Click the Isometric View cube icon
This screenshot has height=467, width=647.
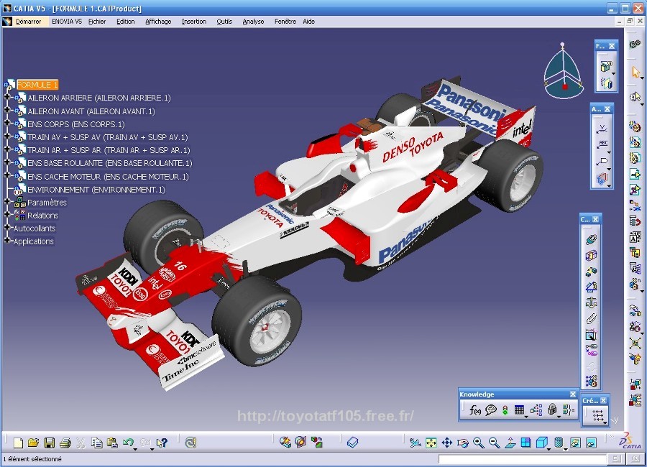pos(541,443)
